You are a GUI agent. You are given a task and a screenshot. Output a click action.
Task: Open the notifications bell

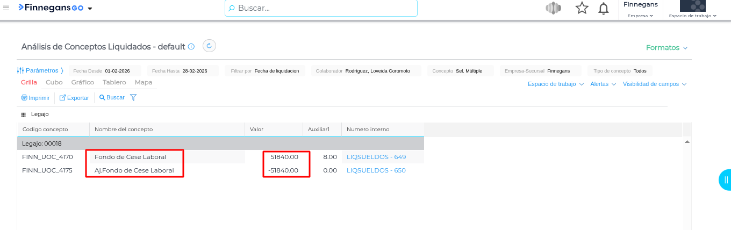pyautogui.click(x=604, y=8)
